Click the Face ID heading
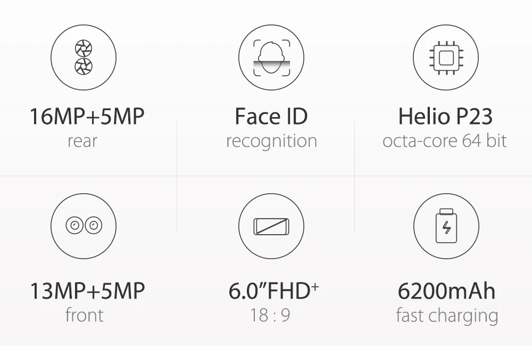The height and width of the screenshot is (347, 532). click(271, 117)
